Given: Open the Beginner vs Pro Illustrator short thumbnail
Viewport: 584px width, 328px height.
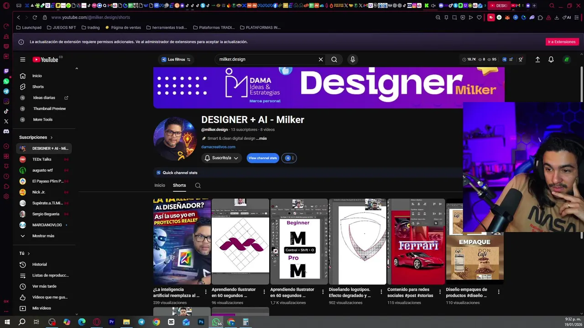Looking at the screenshot, I should 299,241.
